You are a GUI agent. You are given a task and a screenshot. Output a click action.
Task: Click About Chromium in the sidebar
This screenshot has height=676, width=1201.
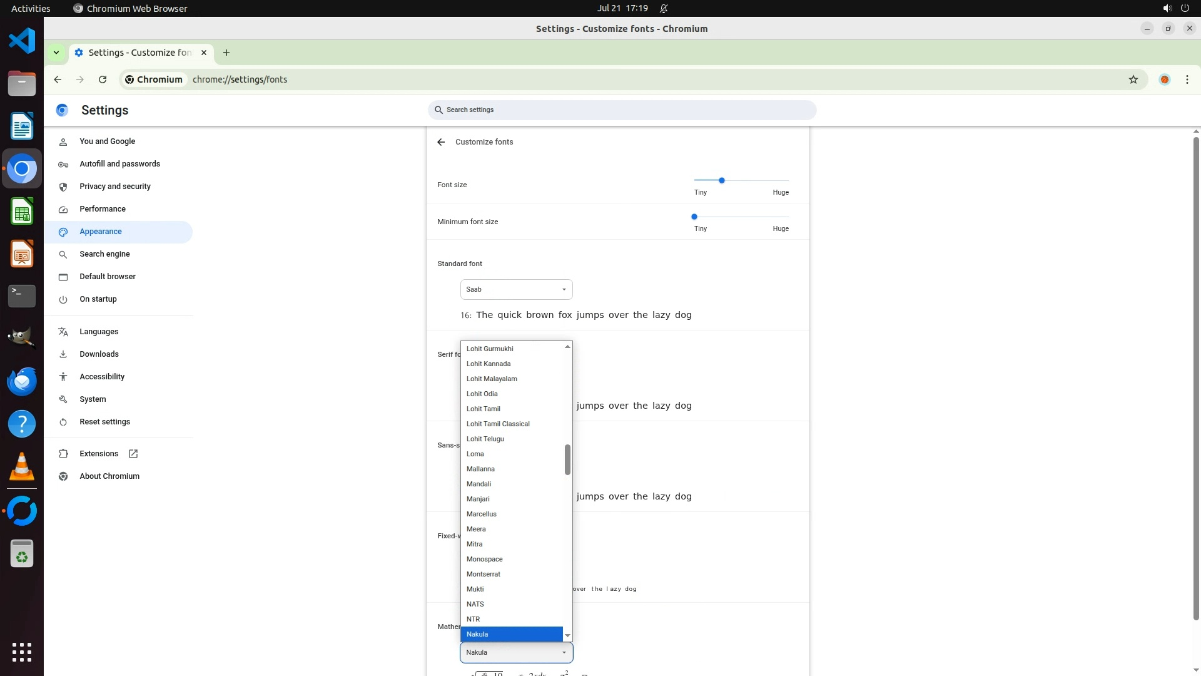pos(109,476)
